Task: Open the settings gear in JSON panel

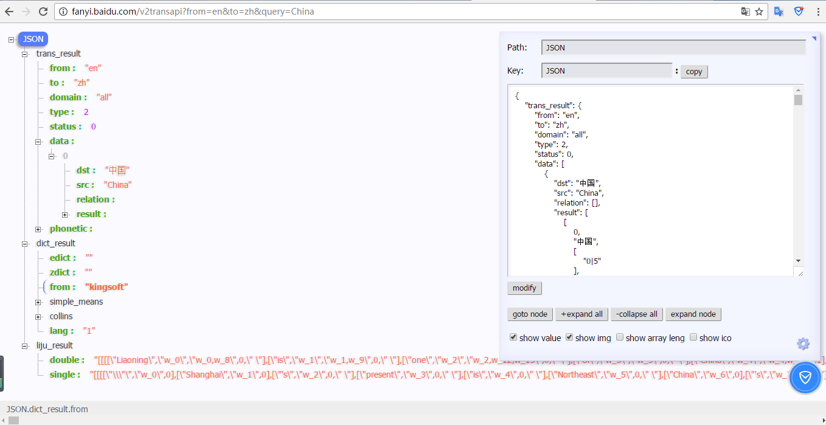Action: point(803,344)
